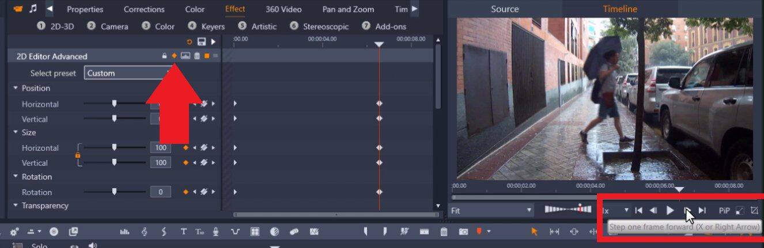Click the Rotation value field showing 0
The image size is (764, 248).
click(161, 192)
